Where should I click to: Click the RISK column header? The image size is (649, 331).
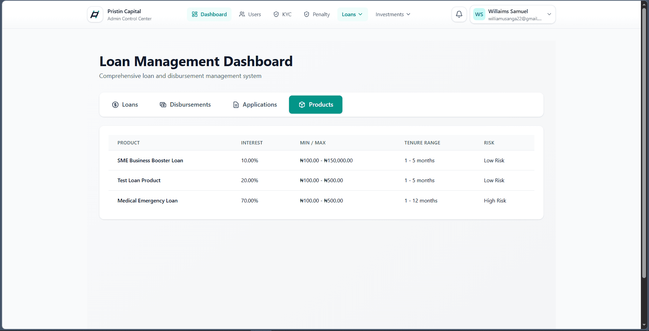[489, 143]
